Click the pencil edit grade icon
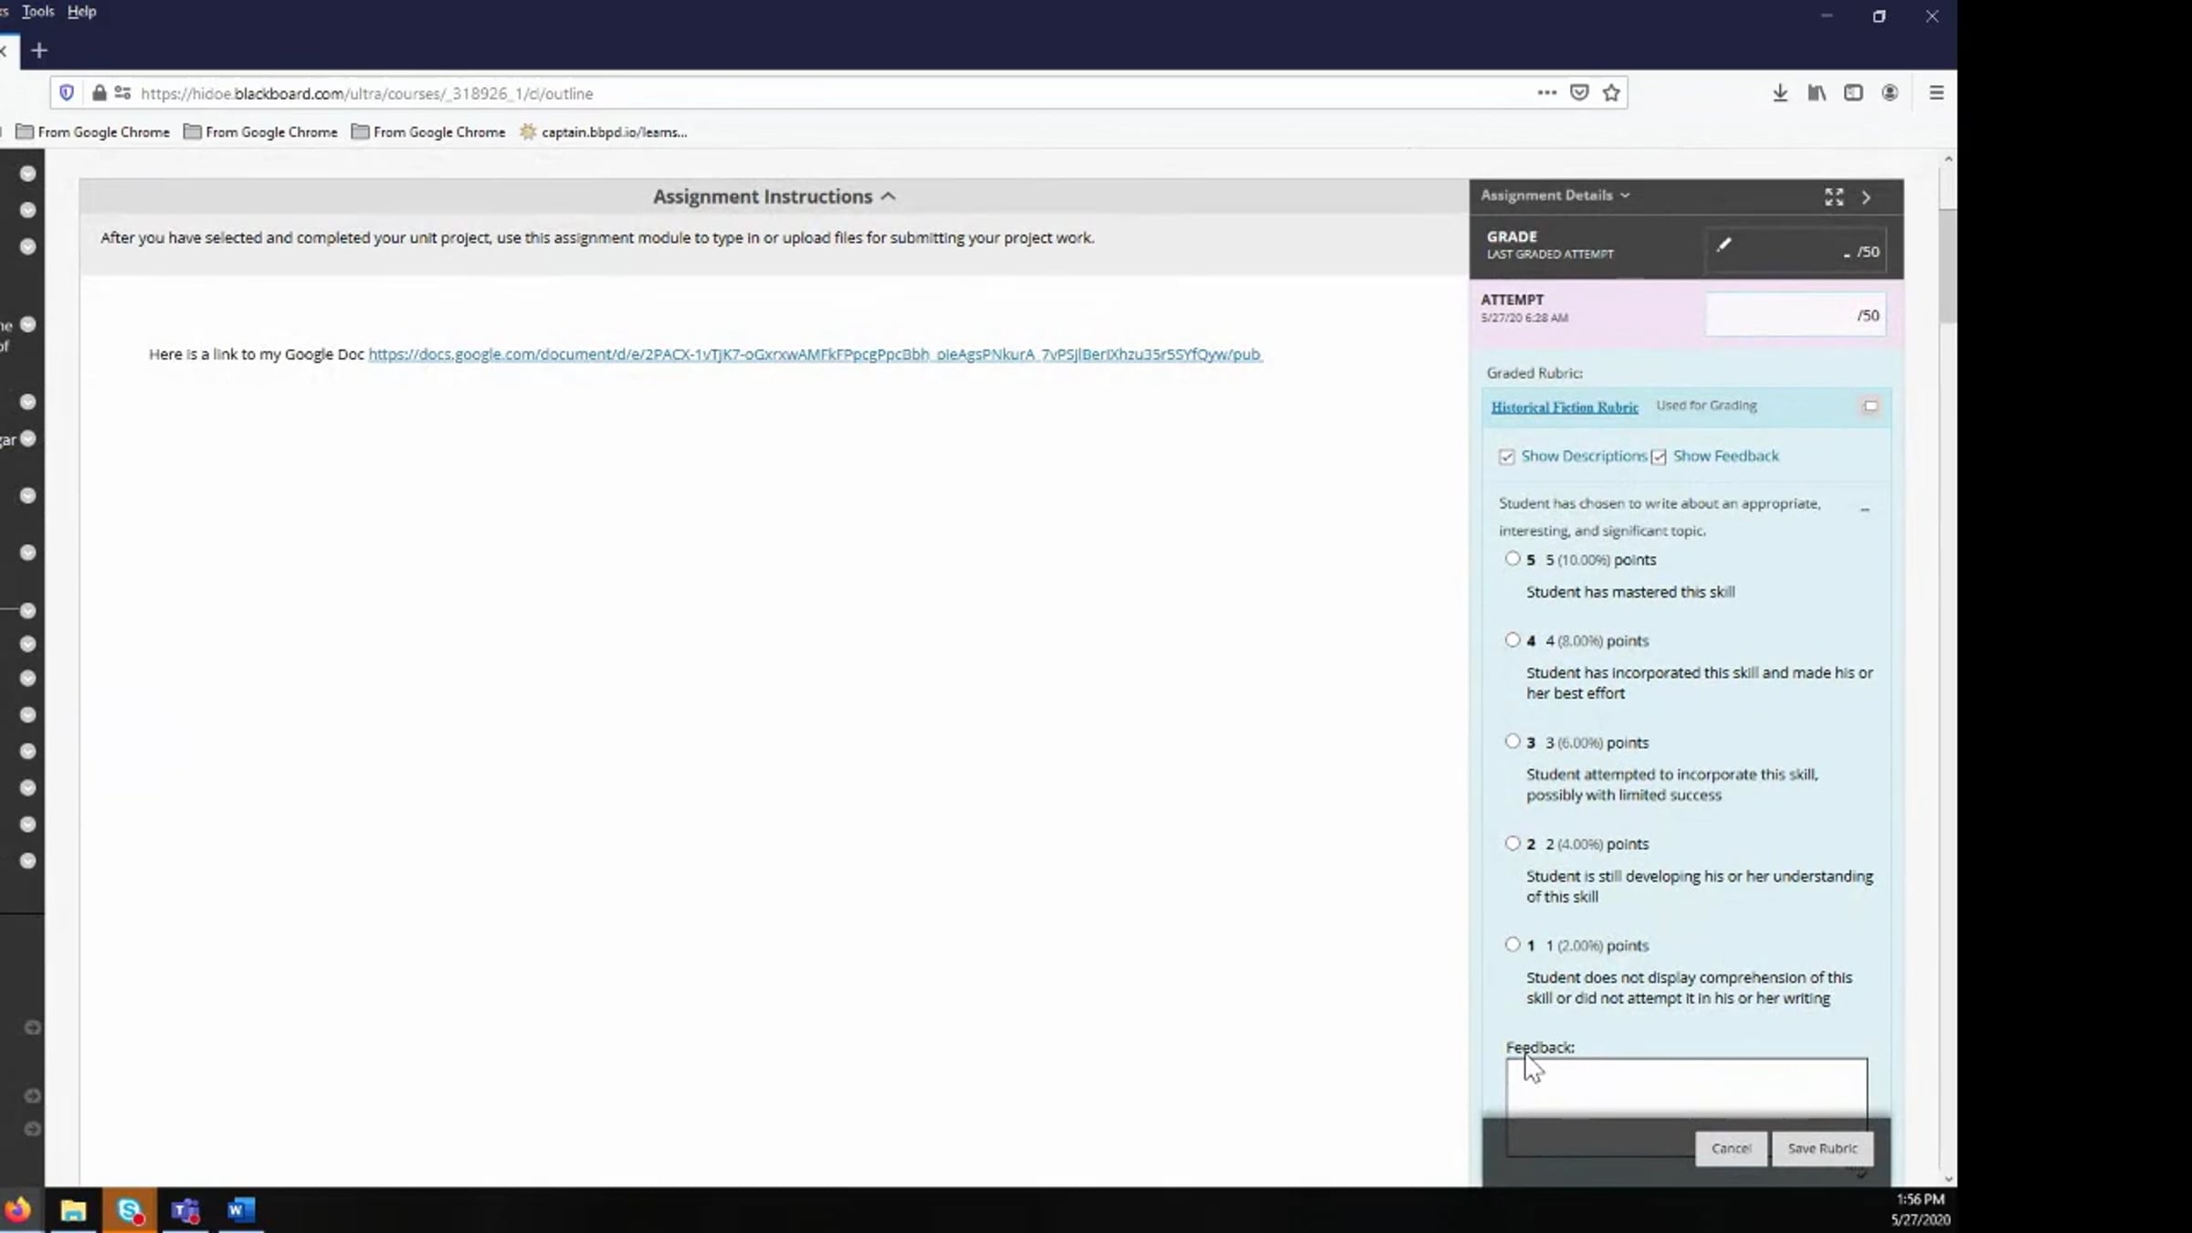Image resolution: width=2192 pixels, height=1233 pixels. pyautogui.click(x=1723, y=245)
